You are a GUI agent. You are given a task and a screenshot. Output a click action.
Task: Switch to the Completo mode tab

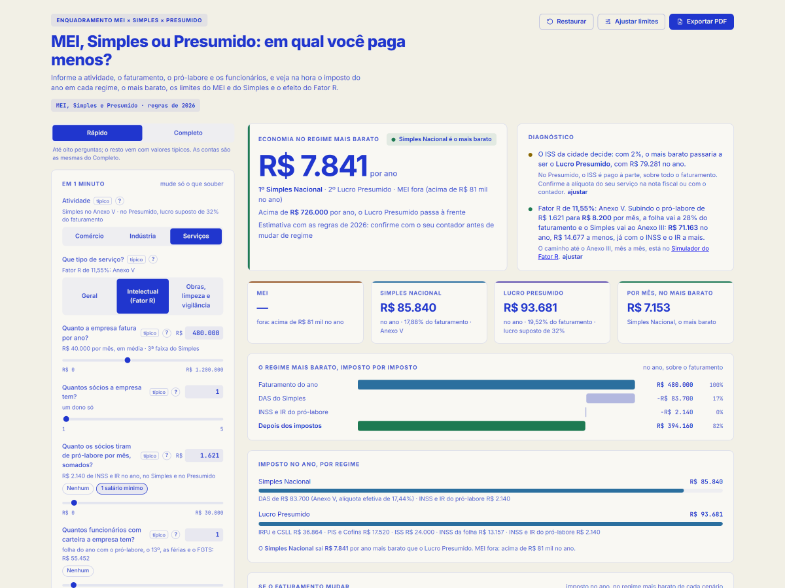click(x=188, y=133)
